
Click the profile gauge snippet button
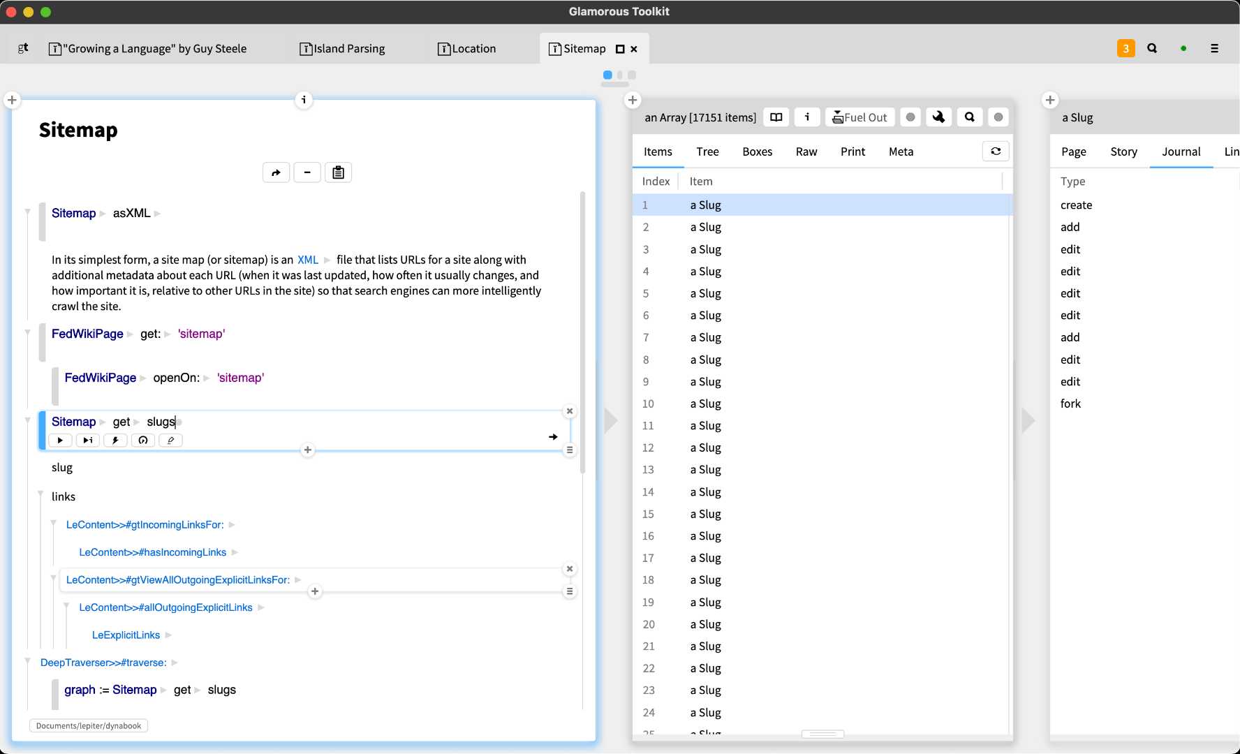[x=142, y=440]
